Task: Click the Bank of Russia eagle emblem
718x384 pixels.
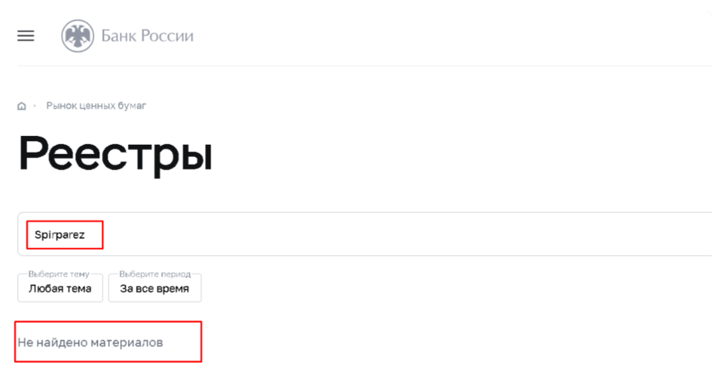Action: tap(77, 36)
